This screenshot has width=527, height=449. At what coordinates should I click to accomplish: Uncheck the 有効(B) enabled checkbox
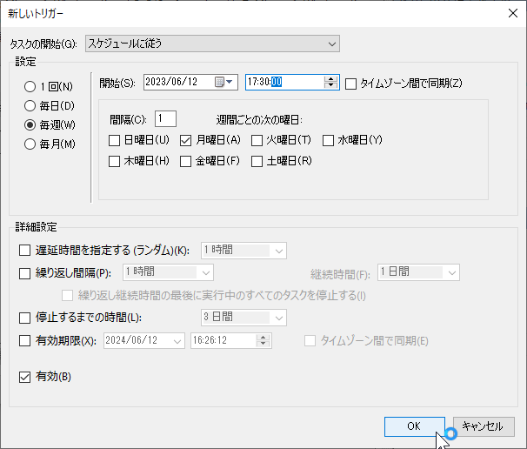pos(24,377)
